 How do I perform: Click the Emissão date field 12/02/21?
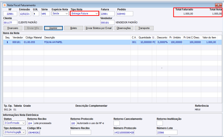25,14
